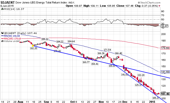Click the Low 105.85 value
170x103 pixels.
[107, 6]
